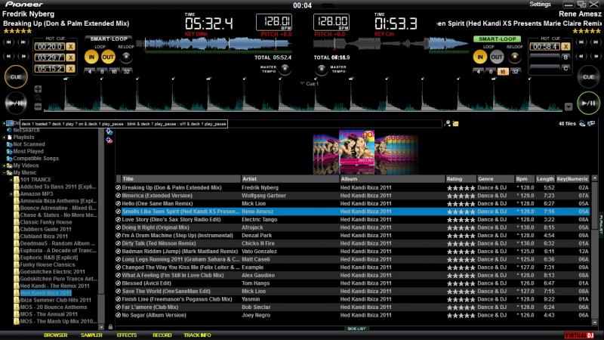Expand the My Videos tree node
Viewport: 604px width, 340px height.
pos(5,165)
